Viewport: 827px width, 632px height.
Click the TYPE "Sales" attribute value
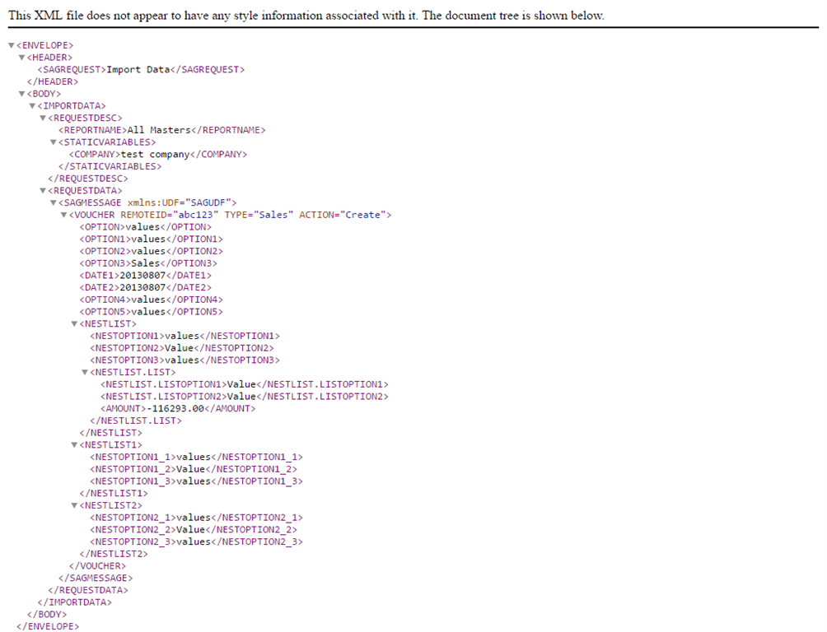273,215
